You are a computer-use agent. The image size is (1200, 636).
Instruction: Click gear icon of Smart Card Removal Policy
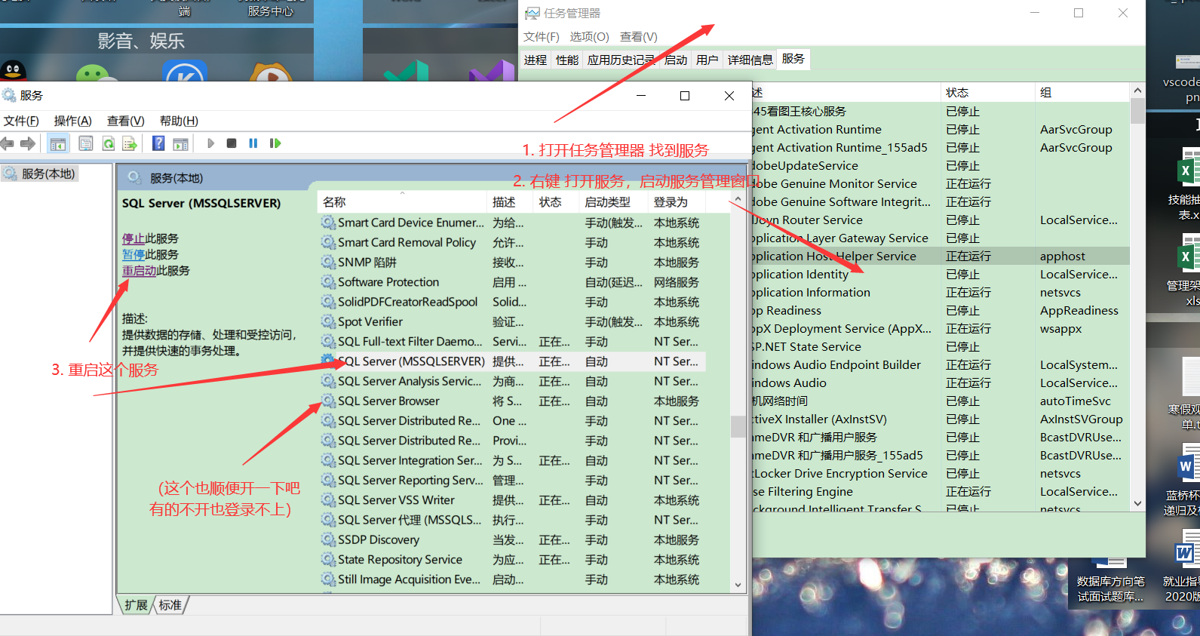(x=328, y=242)
